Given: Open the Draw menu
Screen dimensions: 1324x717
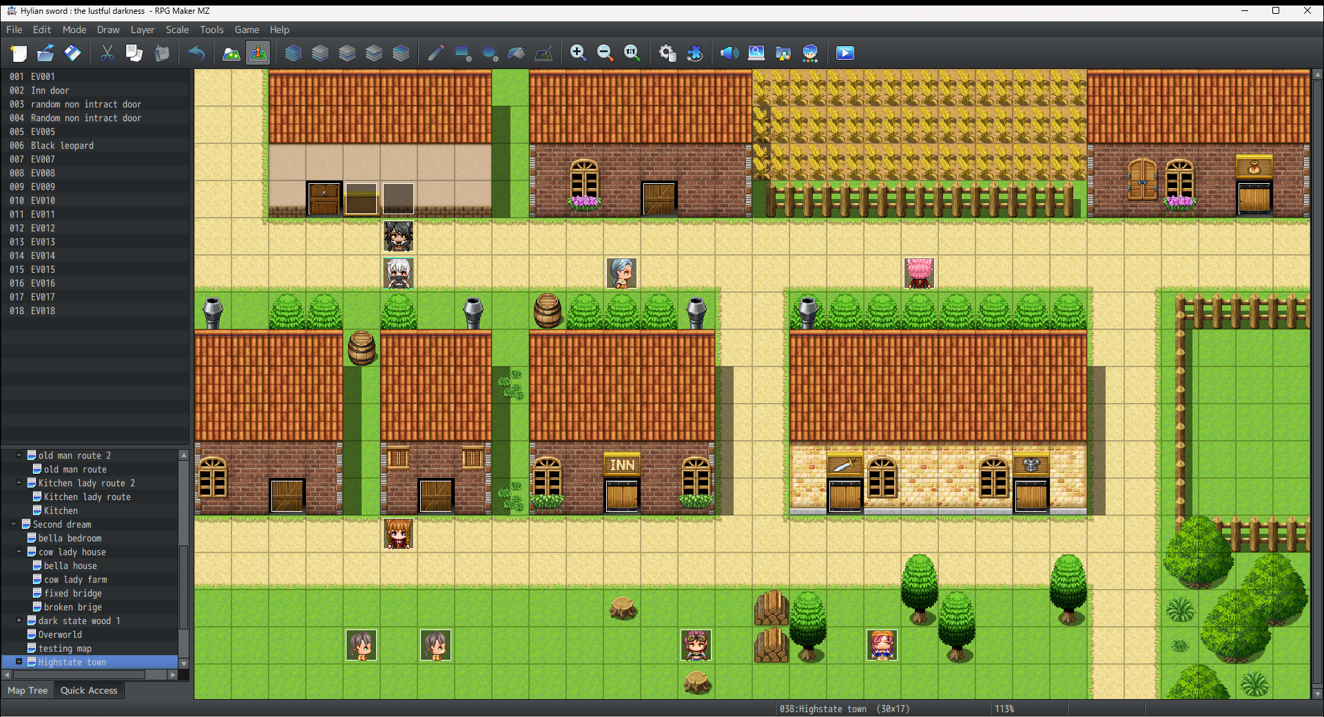Looking at the screenshot, I should pyautogui.click(x=107, y=30).
